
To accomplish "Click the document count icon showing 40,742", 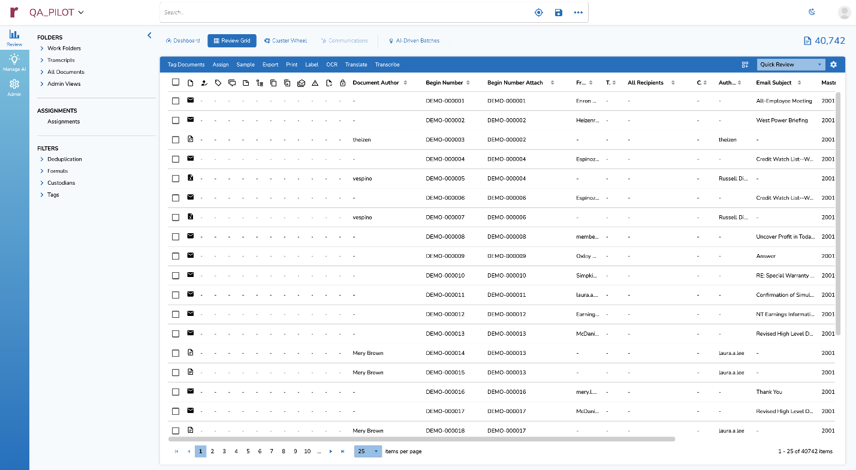I will (x=807, y=41).
